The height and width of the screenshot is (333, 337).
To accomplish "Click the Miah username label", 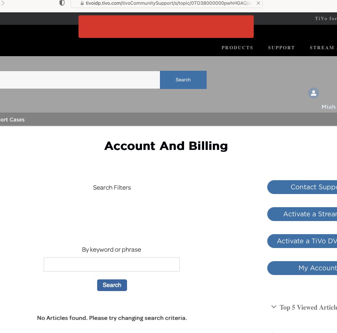I will (328, 107).
